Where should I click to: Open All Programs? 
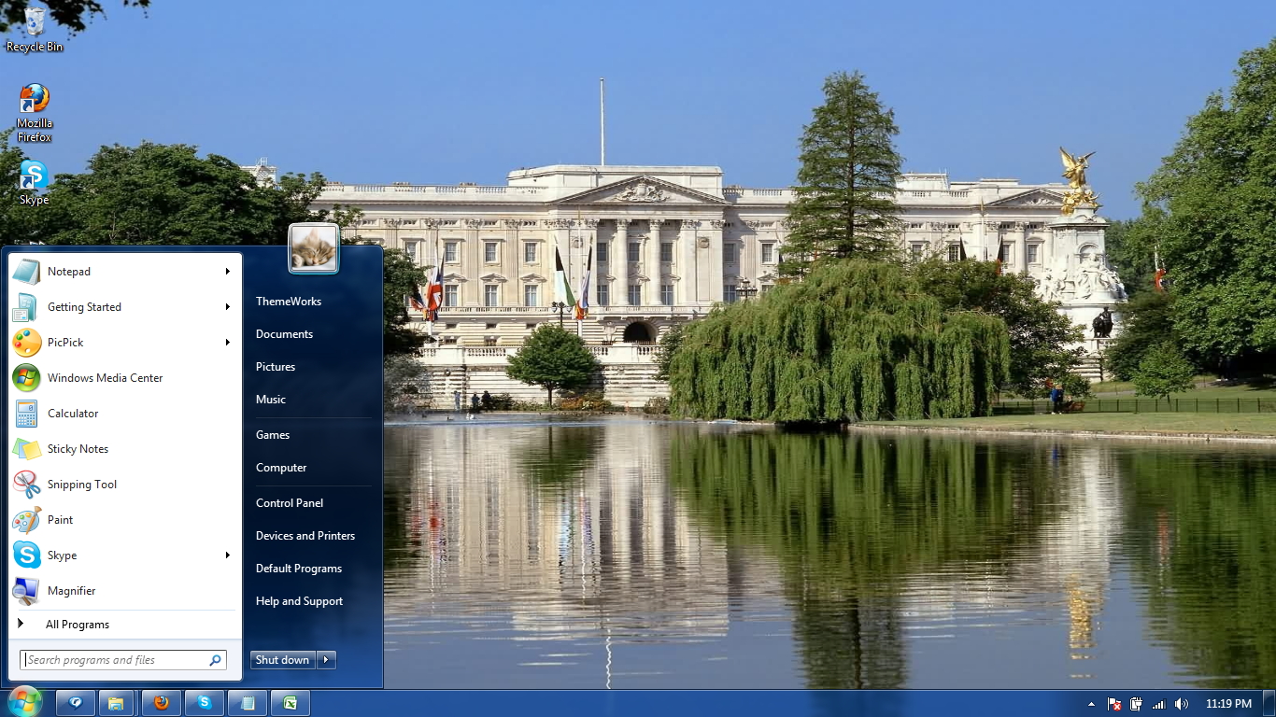(x=78, y=625)
